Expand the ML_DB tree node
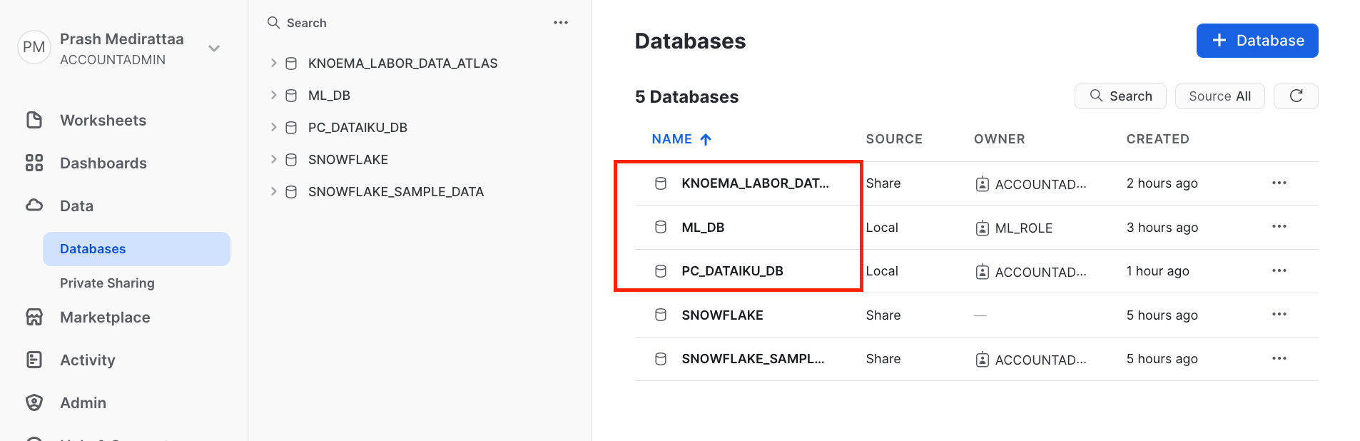This screenshot has width=1360, height=441. click(x=273, y=96)
